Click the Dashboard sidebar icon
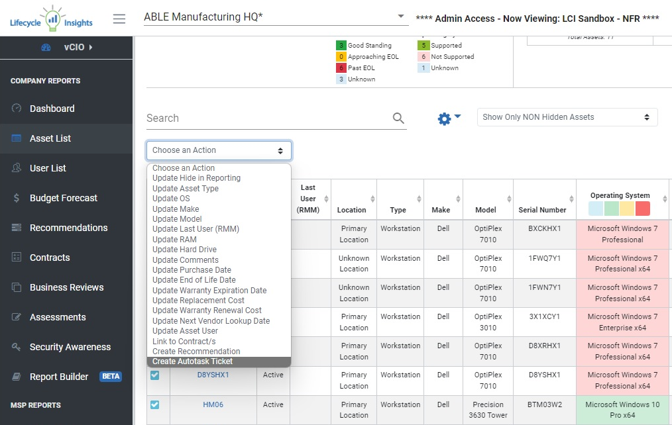Image resolution: width=672 pixels, height=425 pixels. coord(17,109)
